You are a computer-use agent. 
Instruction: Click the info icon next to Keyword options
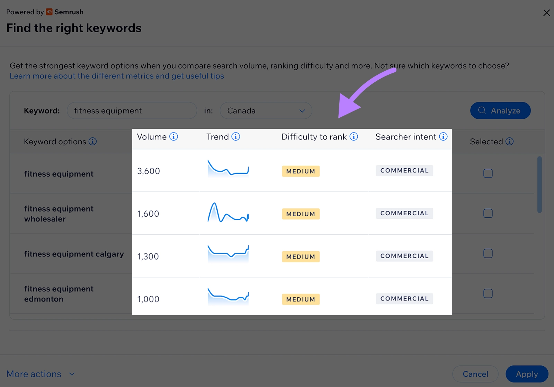tap(92, 142)
